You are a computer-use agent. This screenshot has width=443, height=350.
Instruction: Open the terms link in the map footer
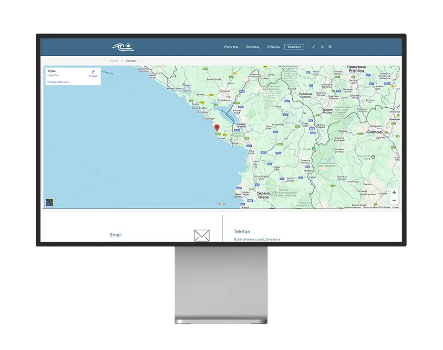click(x=396, y=208)
